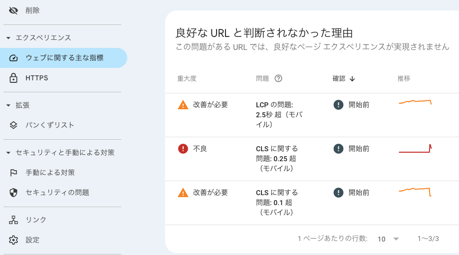
Task: Click the speedometer icon for ウェブに関する主な指標
Action: coord(13,58)
